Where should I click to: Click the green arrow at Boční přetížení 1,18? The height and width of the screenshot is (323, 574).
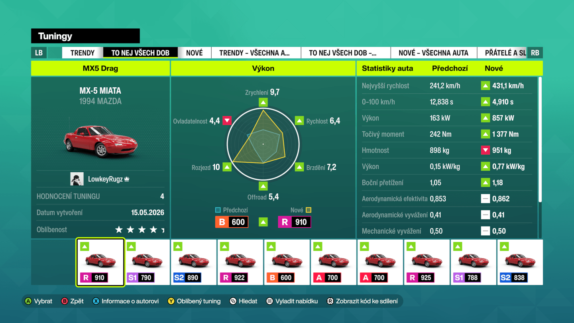click(485, 183)
